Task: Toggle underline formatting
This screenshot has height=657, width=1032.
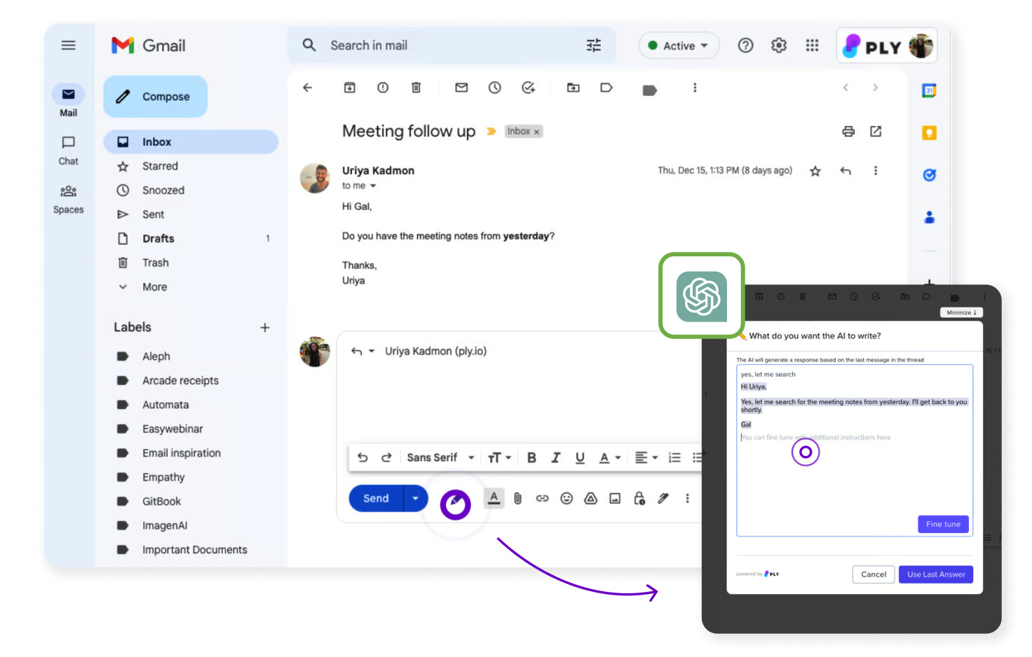Action: pyautogui.click(x=580, y=457)
